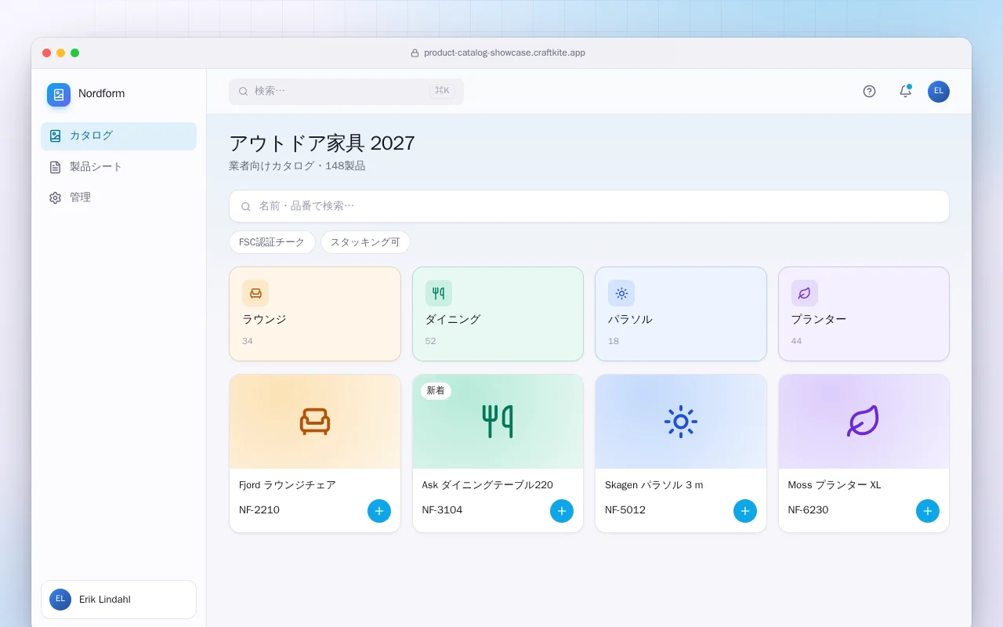The width and height of the screenshot is (1003, 627).
Task: Open the Skagen パラソル 3 m product image
Action: [681, 422]
